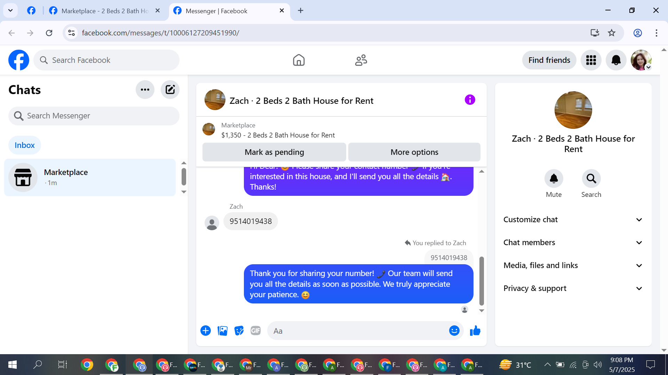
Task: Search within the conversation
Action: pyautogui.click(x=591, y=178)
